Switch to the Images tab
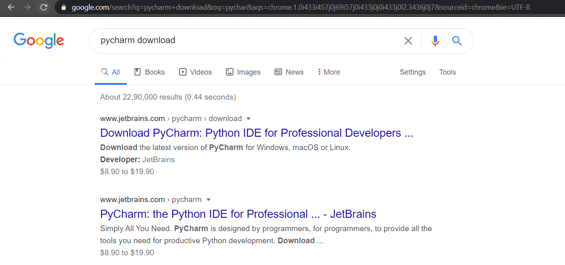565x265 pixels. (243, 72)
